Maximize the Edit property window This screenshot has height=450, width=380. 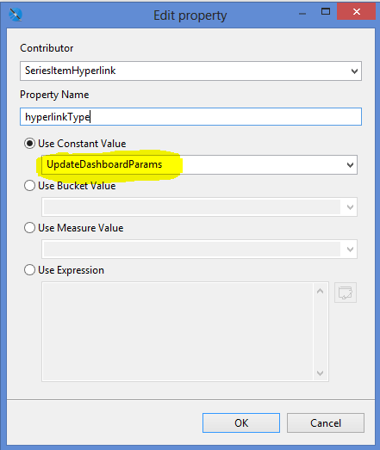pyautogui.click(x=326, y=12)
